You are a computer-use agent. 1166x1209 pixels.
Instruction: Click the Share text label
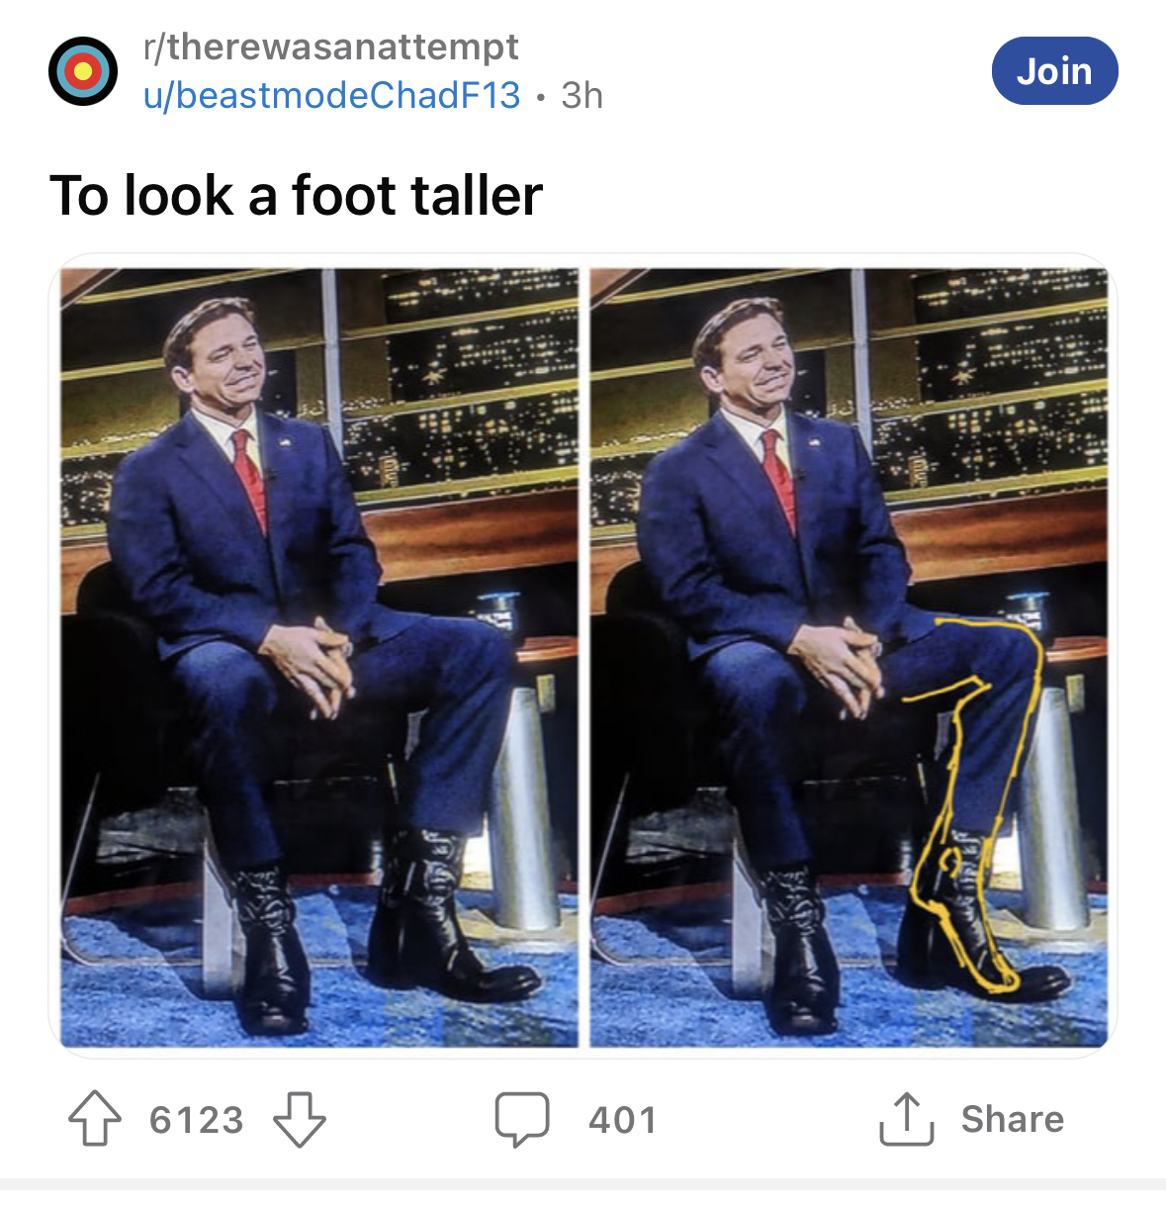(1012, 1119)
